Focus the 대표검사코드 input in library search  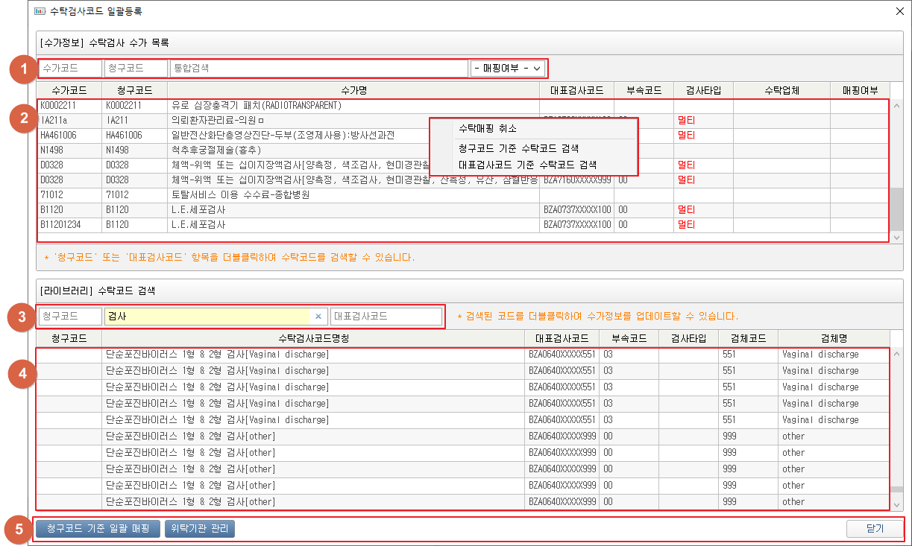coord(386,317)
